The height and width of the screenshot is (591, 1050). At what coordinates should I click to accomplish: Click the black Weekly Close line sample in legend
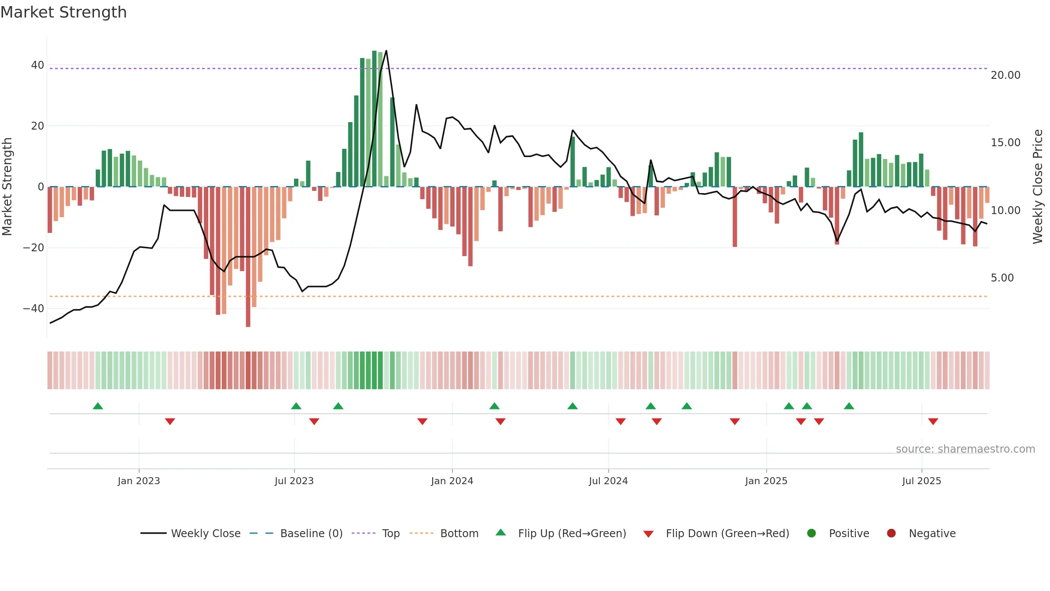[153, 533]
